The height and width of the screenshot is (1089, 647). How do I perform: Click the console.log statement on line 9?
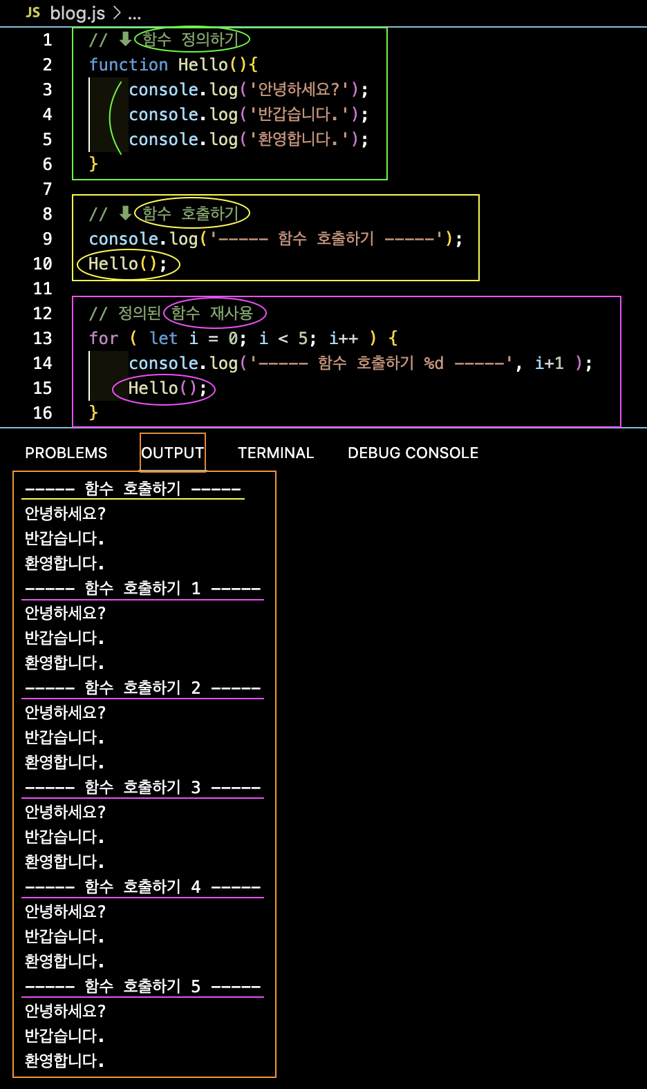click(x=276, y=238)
